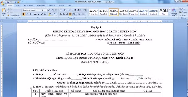Save document via Quick Access toolbar
The image size is (188, 97).
tap(8, 2)
